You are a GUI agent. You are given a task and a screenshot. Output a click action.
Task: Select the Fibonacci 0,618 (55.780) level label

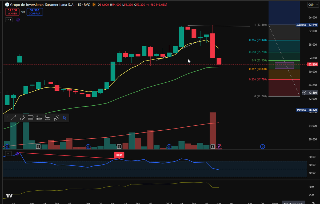click(x=258, y=52)
